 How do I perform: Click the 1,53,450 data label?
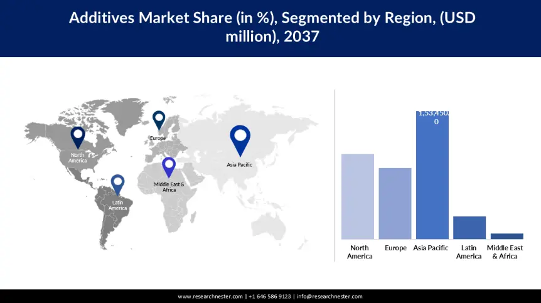point(434,117)
